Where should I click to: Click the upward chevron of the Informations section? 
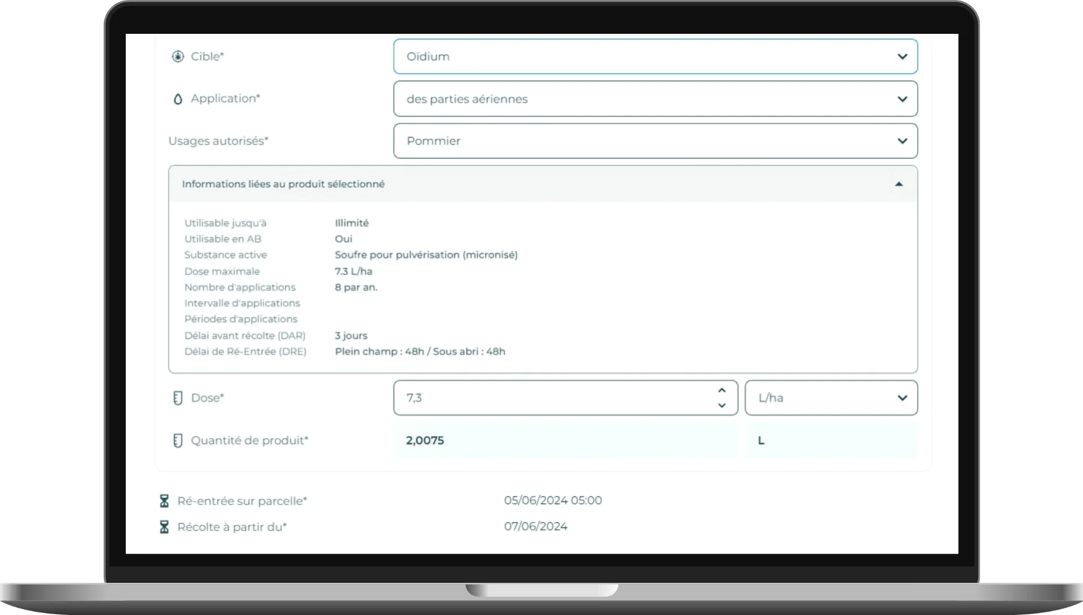pyautogui.click(x=899, y=183)
